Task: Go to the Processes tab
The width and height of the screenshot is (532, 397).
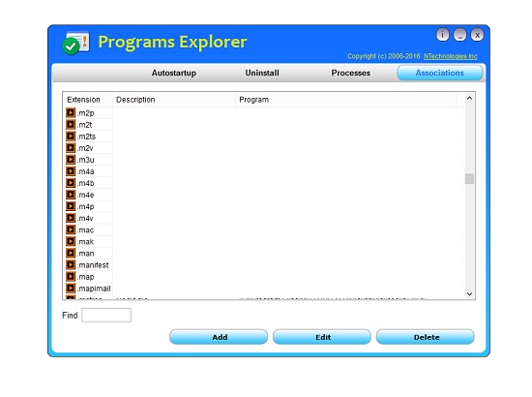Action: (350, 73)
